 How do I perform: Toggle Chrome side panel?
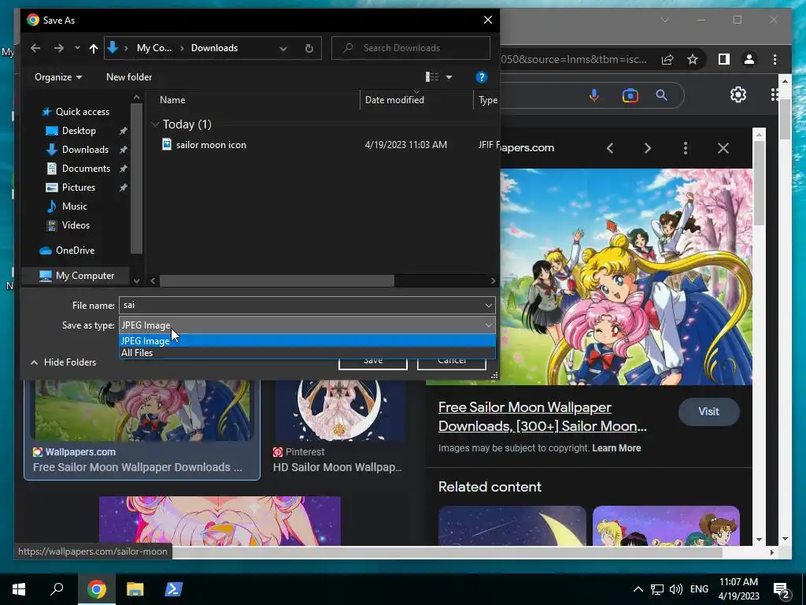tap(724, 59)
